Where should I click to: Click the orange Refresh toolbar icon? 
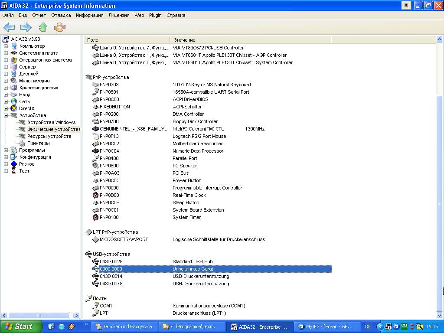[60, 27]
